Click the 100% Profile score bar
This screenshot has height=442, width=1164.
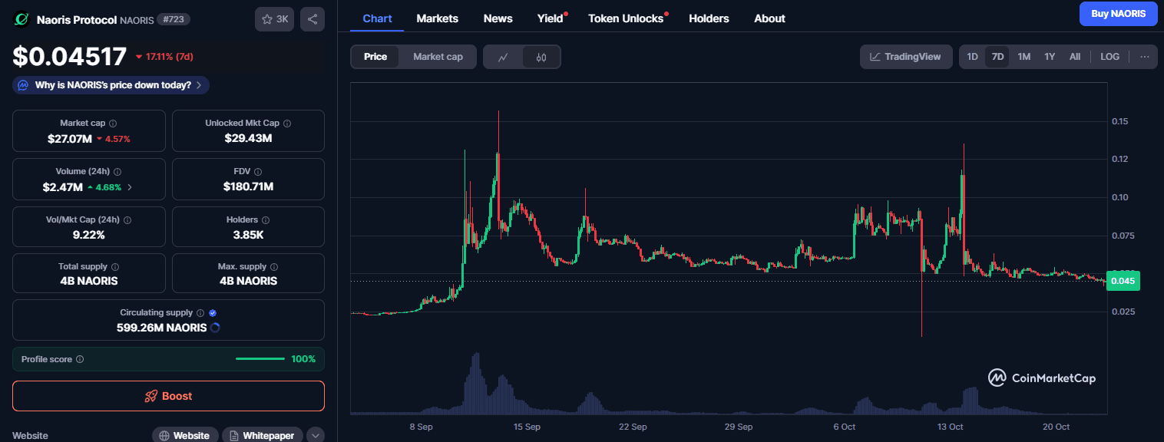[260, 358]
